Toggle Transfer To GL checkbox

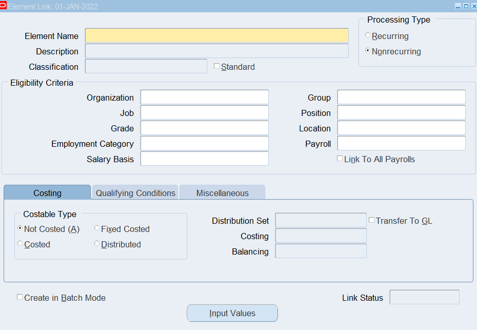372,220
